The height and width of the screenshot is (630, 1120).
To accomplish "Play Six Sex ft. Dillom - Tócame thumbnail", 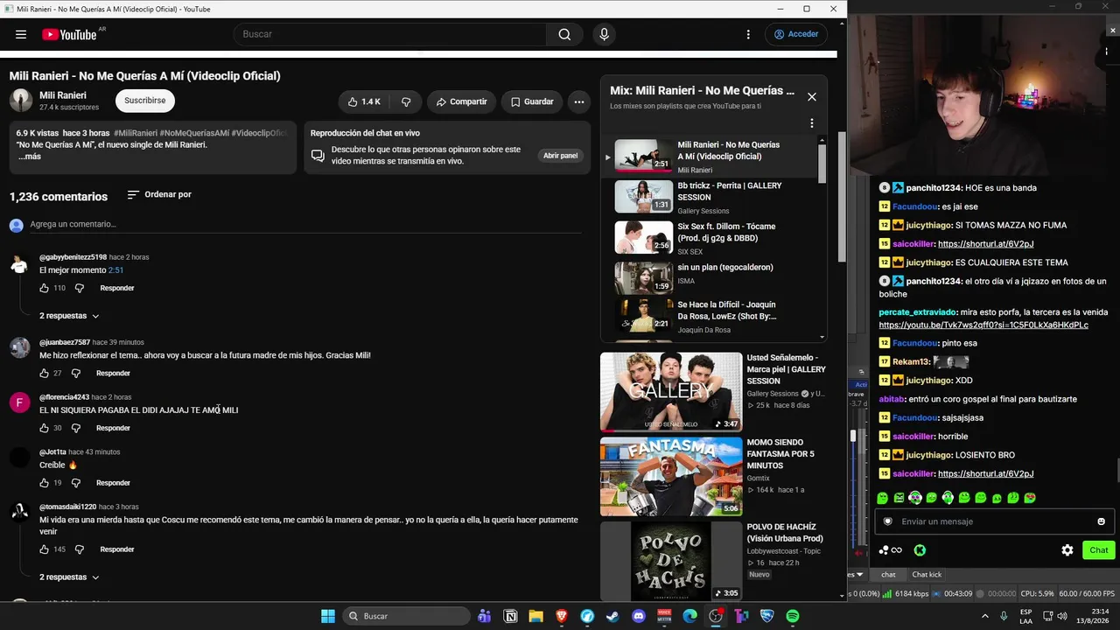I will 643,237.
